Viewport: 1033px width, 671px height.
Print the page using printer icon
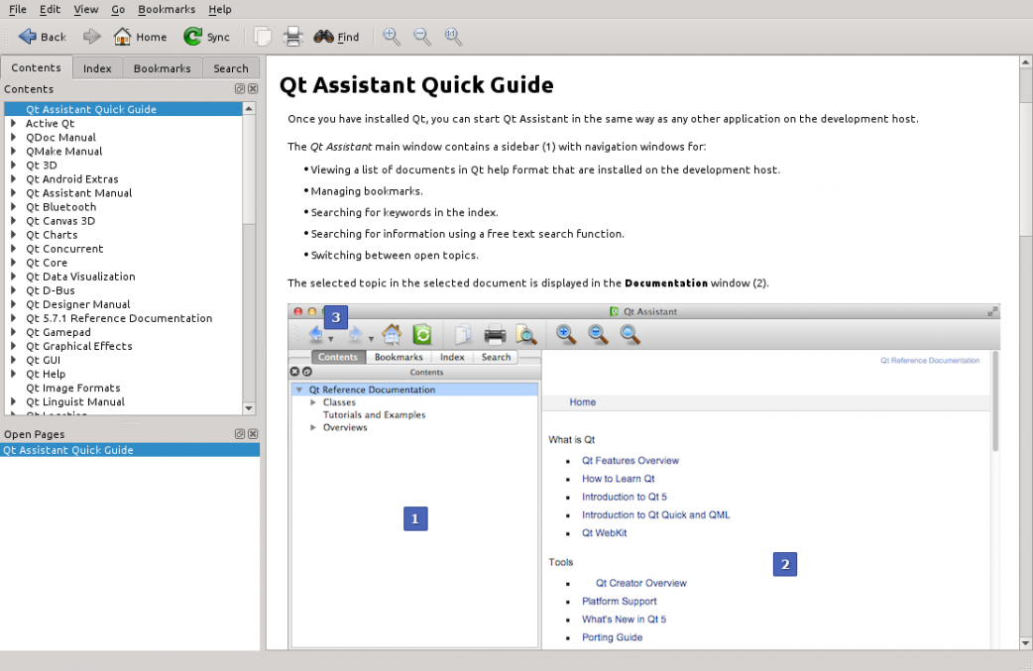tap(292, 37)
